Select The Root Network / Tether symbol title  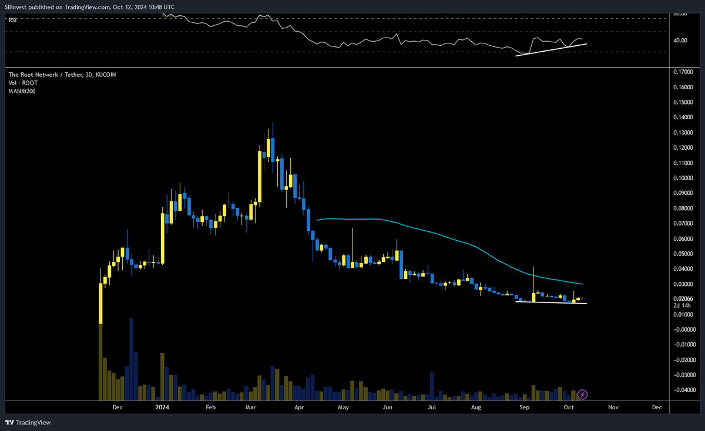click(x=62, y=75)
